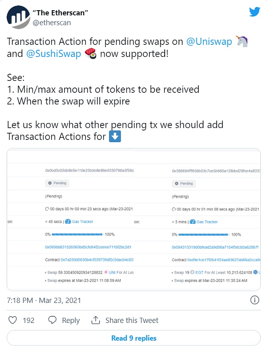Open the tweet timestamp Mar 23, 2021

pyautogui.click(x=44, y=301)
